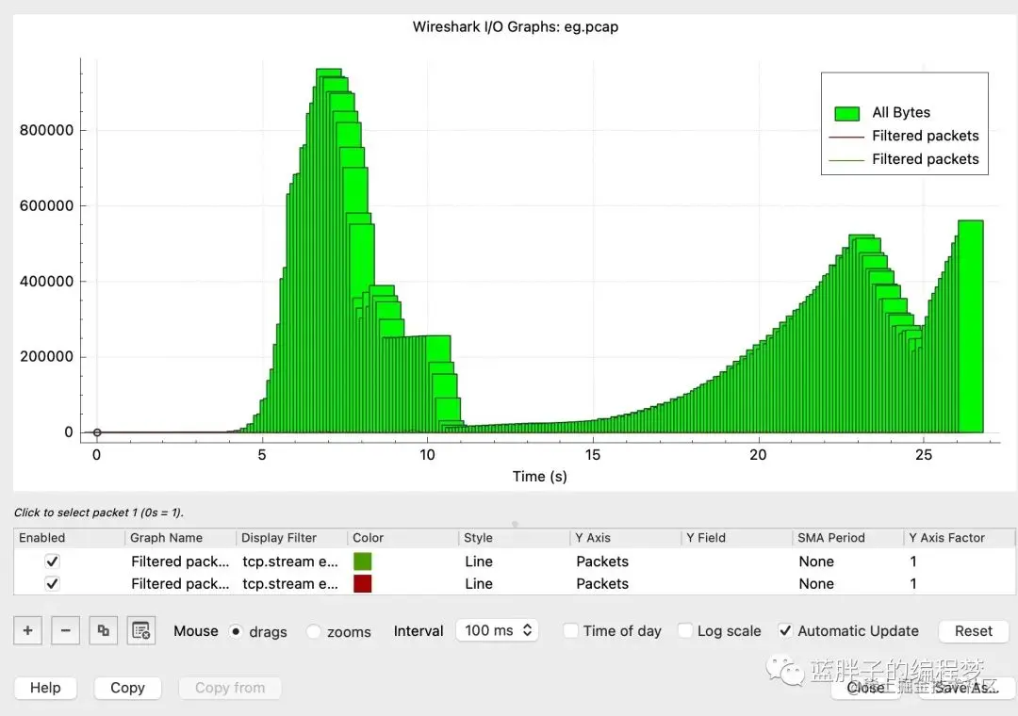
Task: Select the Mouse drags radio button
Action: pos(237,631)
